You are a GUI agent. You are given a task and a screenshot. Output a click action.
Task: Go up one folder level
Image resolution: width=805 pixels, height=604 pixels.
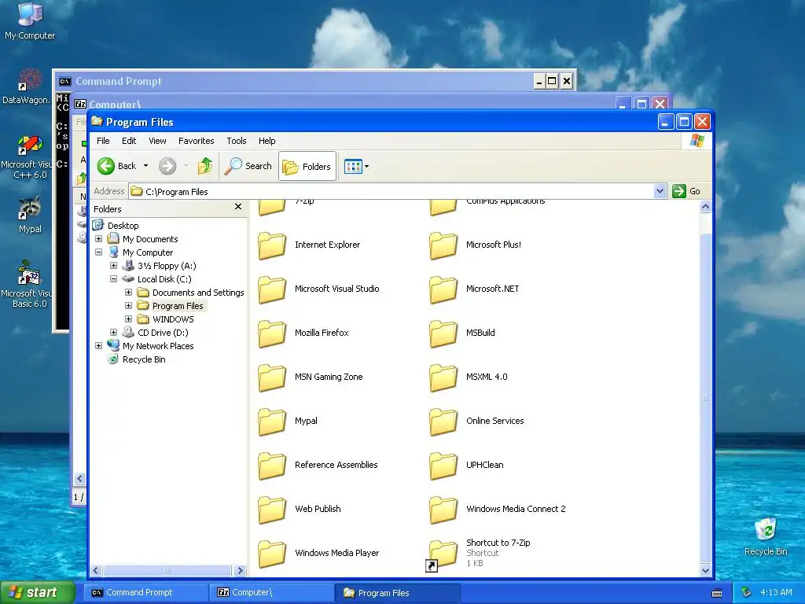[205, 166]
